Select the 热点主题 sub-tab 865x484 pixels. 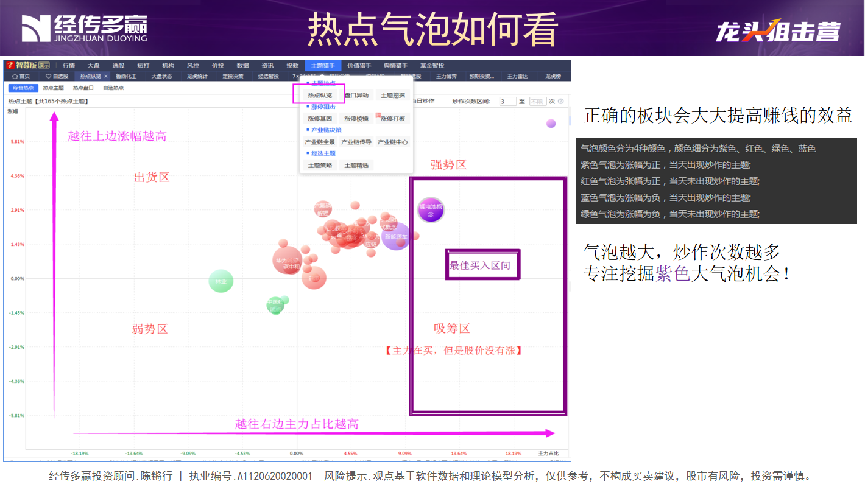point(54,88)
